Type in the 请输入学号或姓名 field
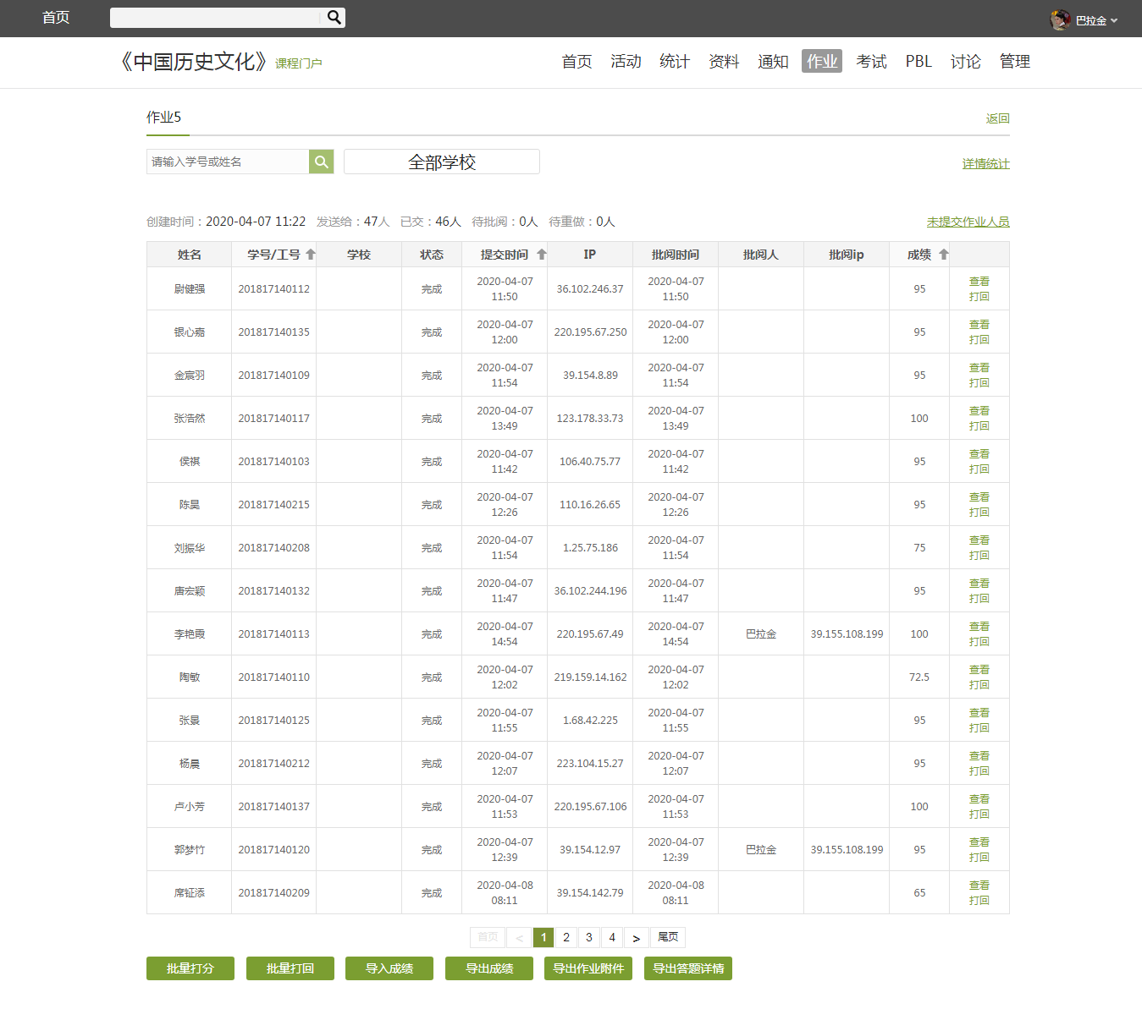This screenshot has width=1142, height=1009. click(x=227, y=162)
